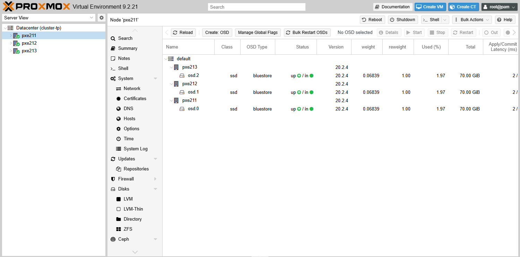Open Manage Global Flags

(258, 33)
